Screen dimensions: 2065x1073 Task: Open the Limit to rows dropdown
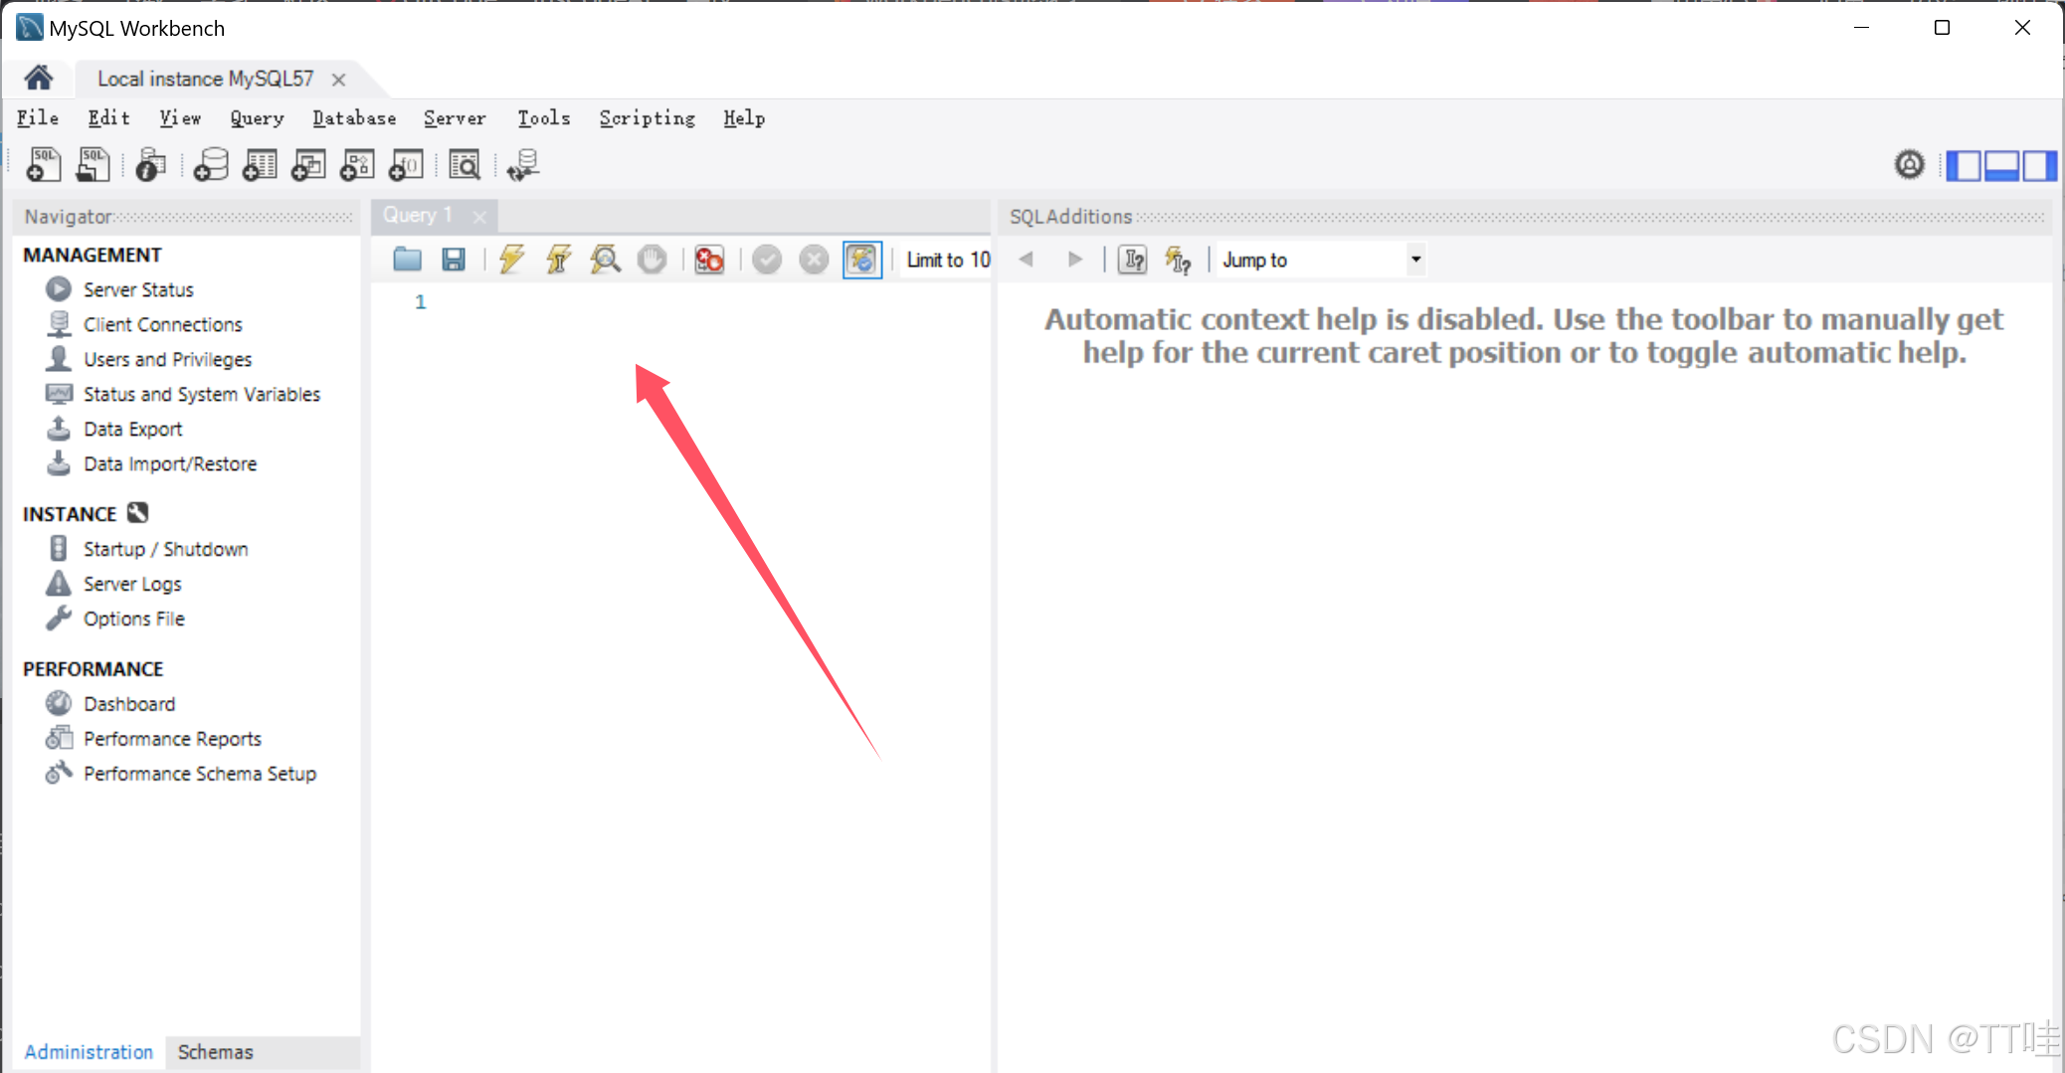[947, 260]
